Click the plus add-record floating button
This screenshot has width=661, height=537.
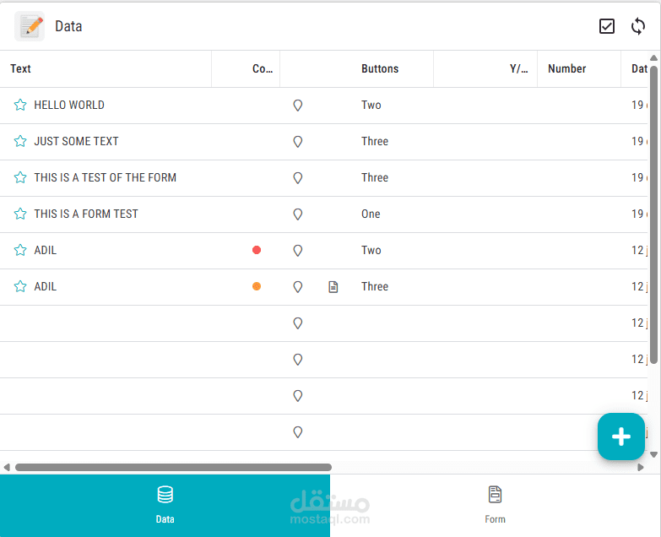[621, 437]
